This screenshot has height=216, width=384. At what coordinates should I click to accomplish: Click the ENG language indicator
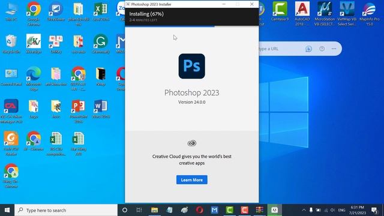pos(341,210)
